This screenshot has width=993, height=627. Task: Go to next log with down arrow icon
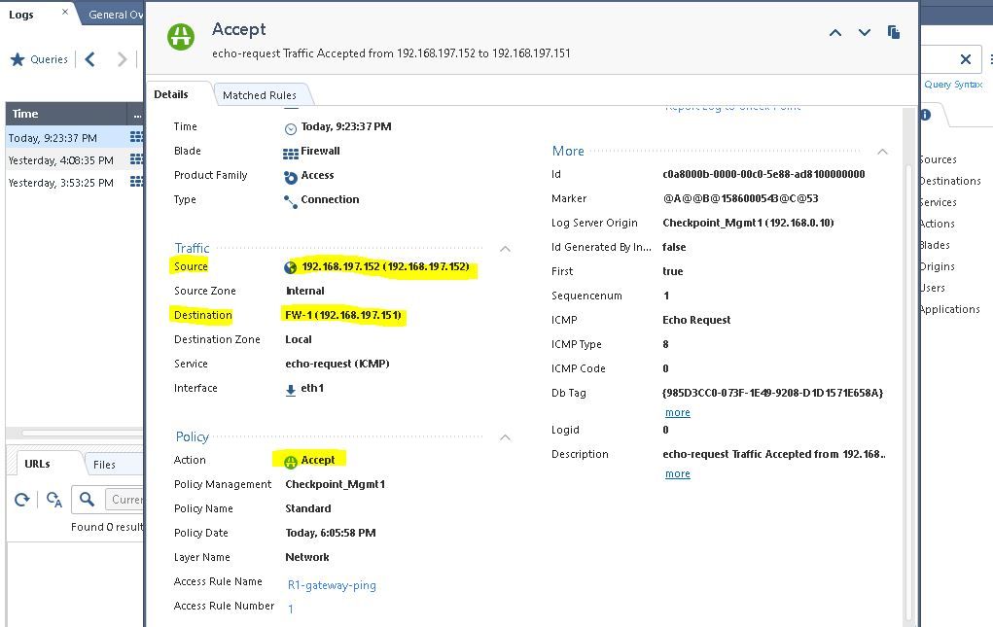(864, 32)
